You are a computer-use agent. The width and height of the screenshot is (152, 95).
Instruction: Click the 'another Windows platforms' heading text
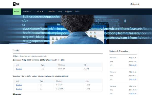41,76
